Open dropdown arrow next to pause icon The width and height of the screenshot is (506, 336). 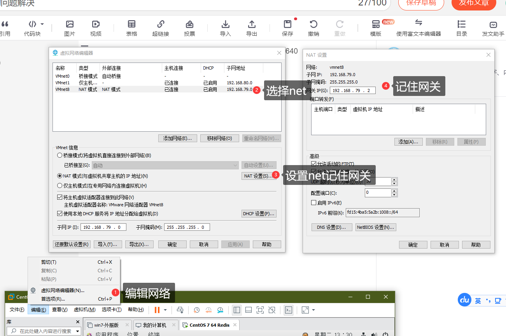(x=165, y=310)
